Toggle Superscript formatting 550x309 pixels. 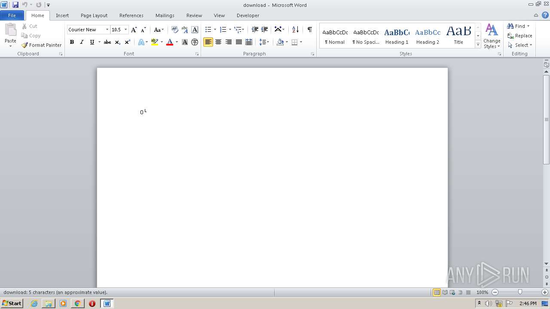tap(128, 42)
